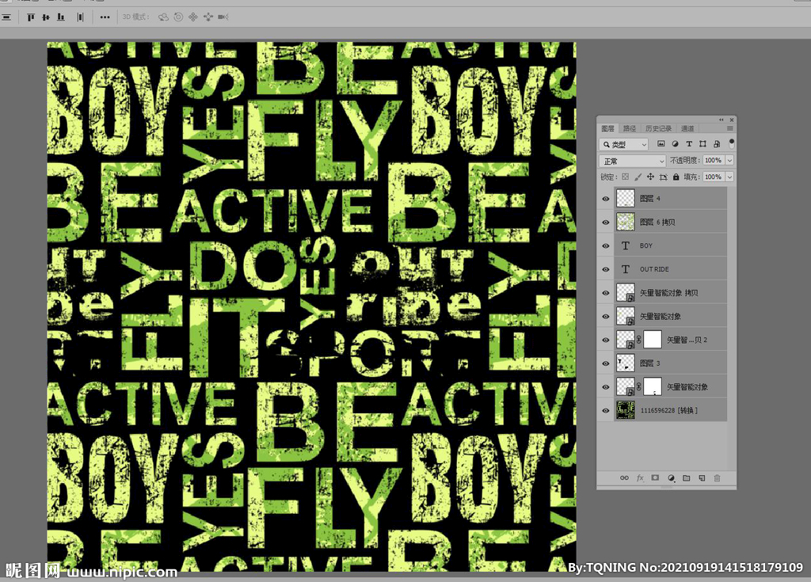Expand the 不透明度 opacity dropdown arrow
Screen dimensions: 811x582
[729, 161]
